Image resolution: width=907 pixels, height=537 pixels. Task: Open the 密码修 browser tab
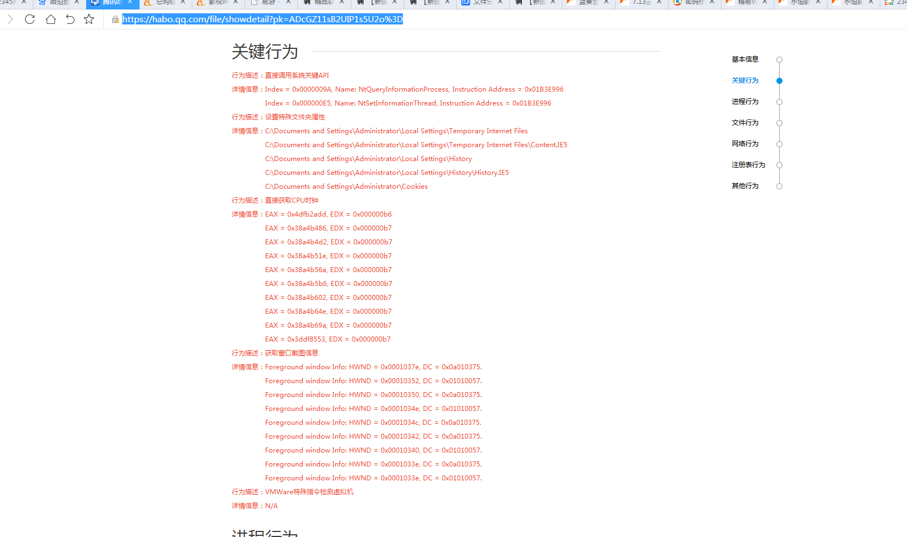pos(694,3)
